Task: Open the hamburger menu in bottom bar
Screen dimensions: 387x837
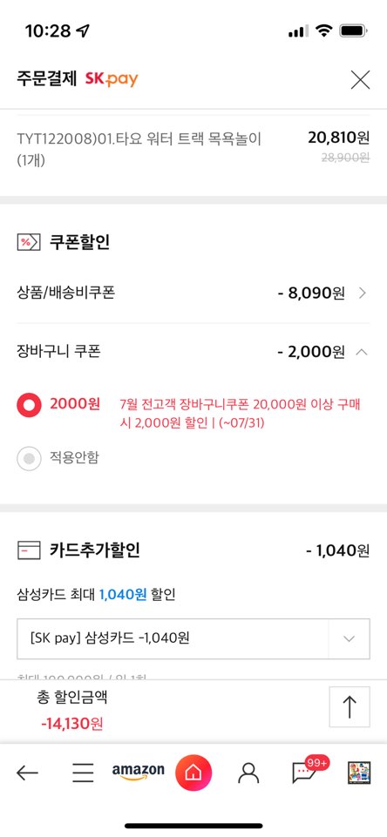Action: [83, 773]
